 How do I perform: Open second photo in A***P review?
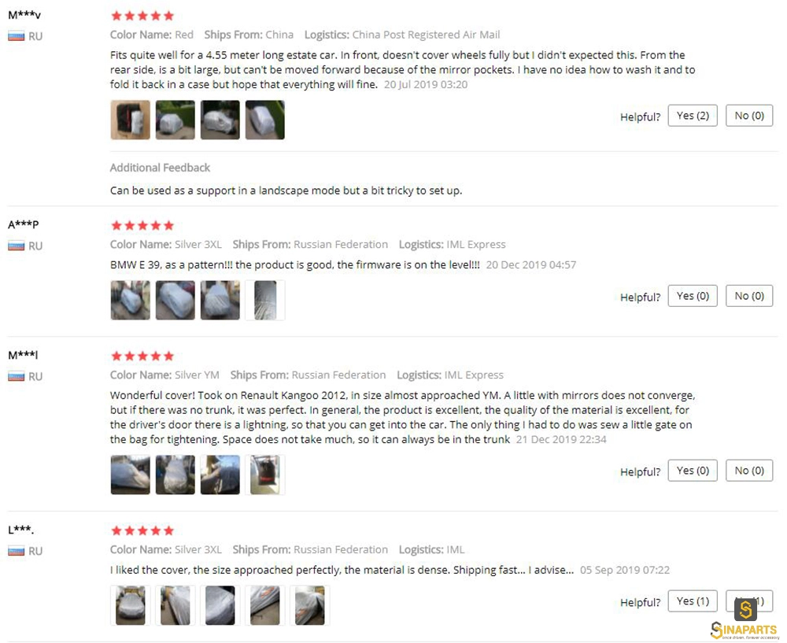[176, 300]
